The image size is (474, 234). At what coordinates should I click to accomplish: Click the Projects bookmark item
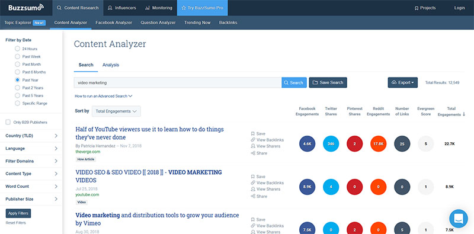[425, 8]
